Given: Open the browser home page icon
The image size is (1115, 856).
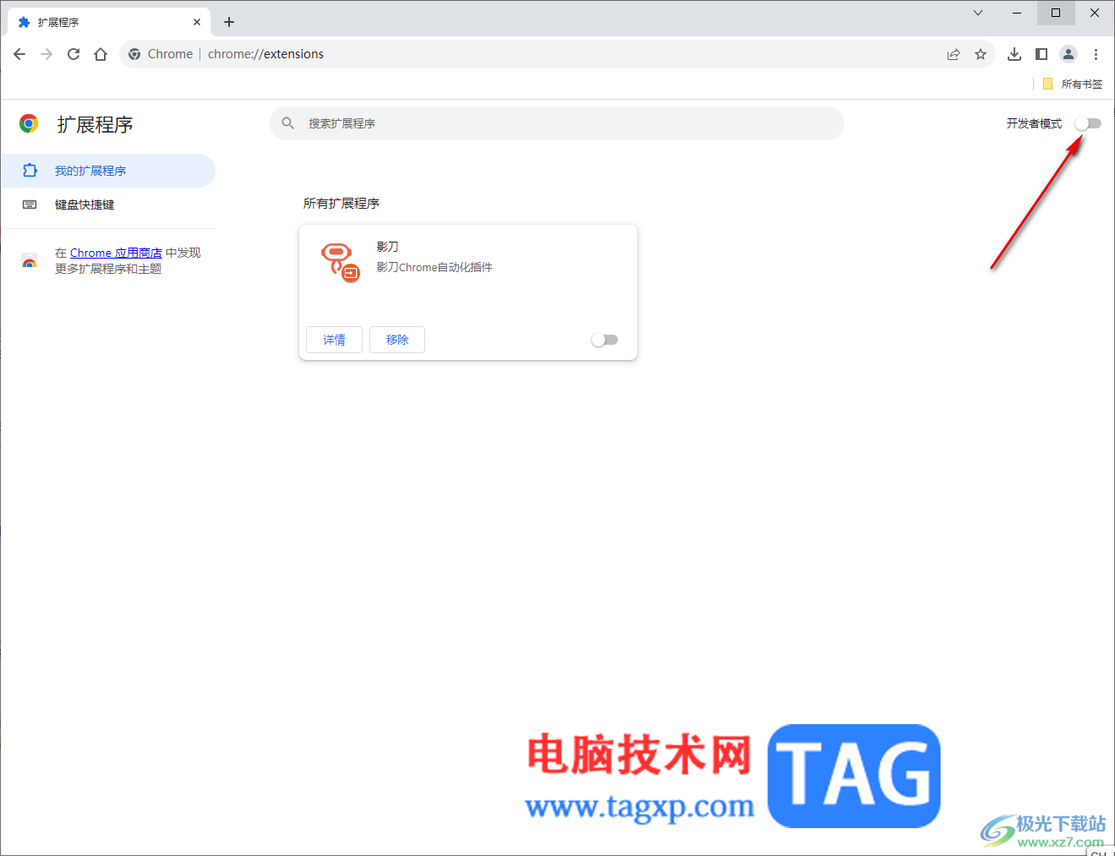Looking at the screenshot, I should [100, 53].
